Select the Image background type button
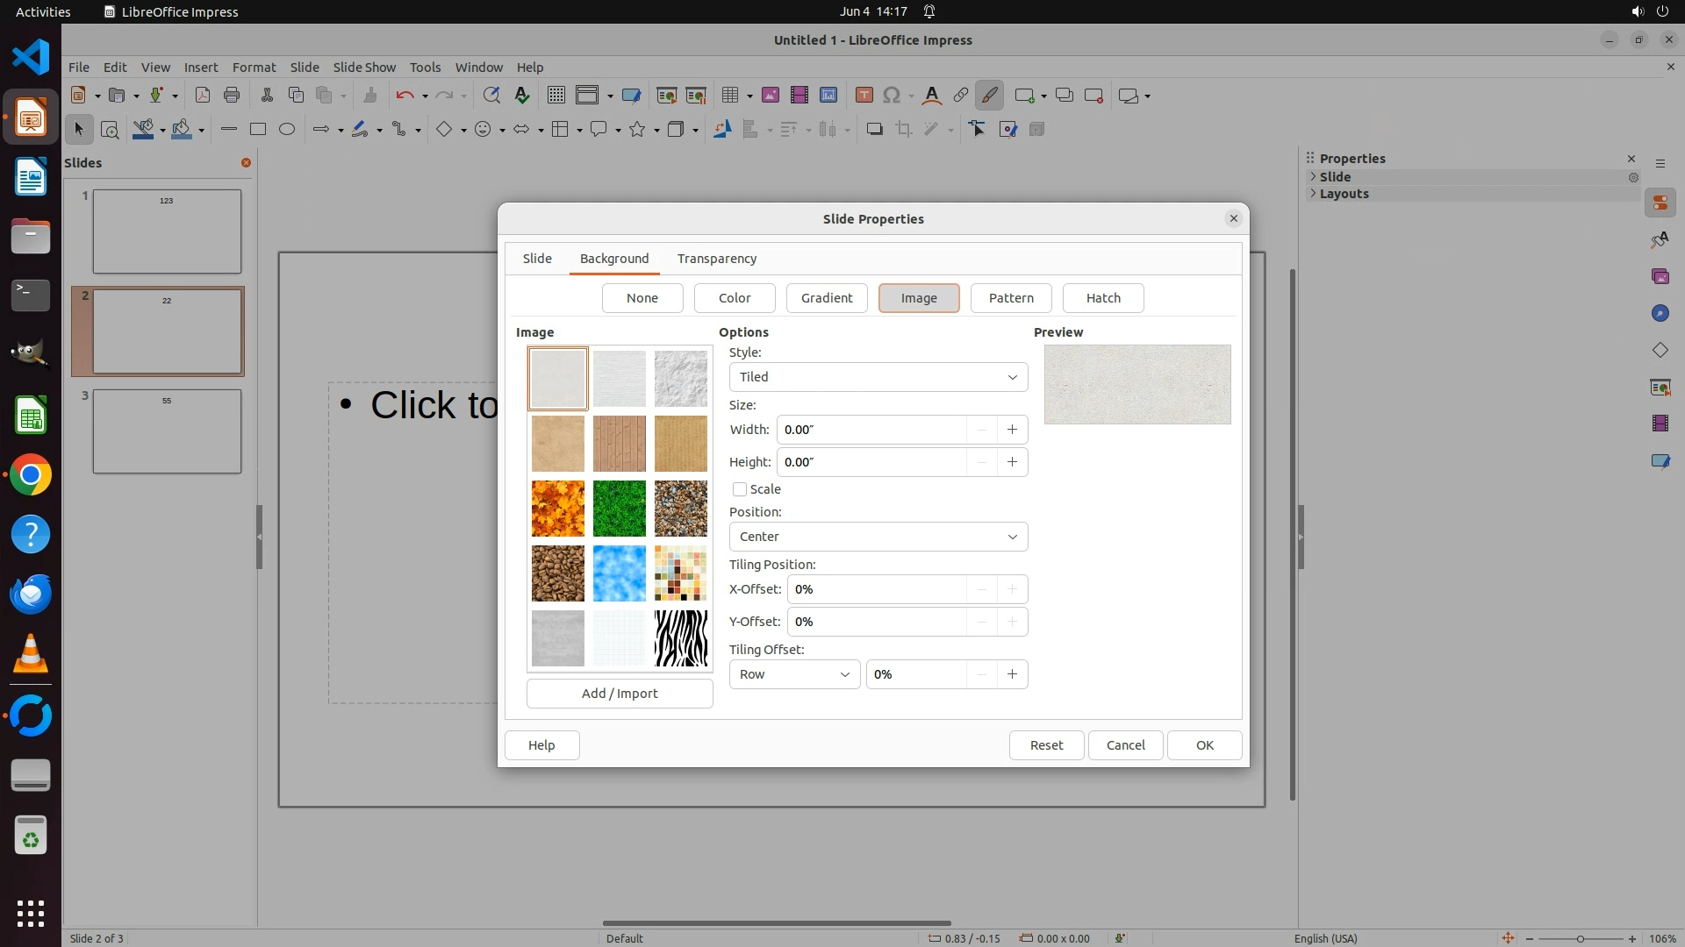The image size is (1685, 947). (x=918, y=298)
